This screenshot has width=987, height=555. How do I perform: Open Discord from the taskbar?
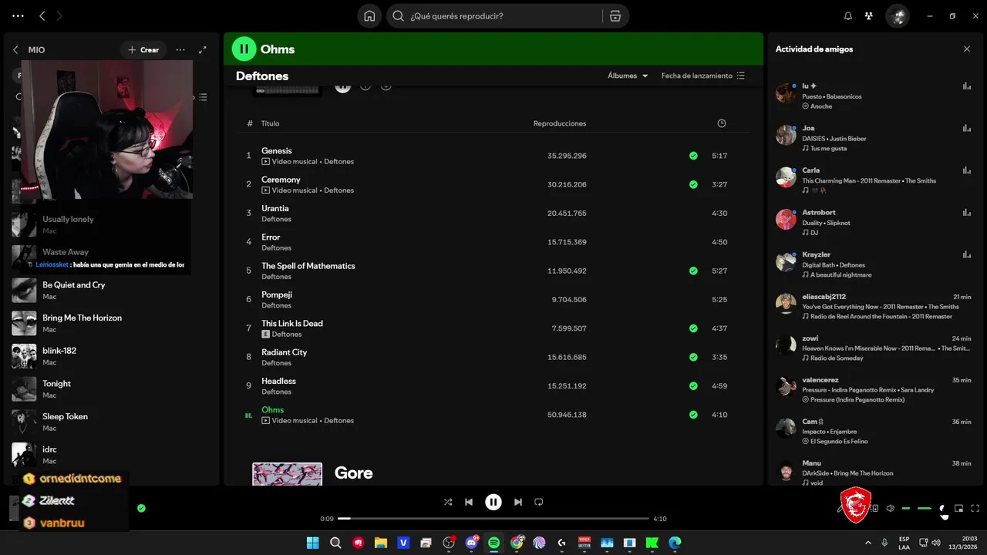coord(471,543)
